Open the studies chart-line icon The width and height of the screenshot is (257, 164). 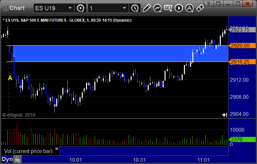point(157,8)
